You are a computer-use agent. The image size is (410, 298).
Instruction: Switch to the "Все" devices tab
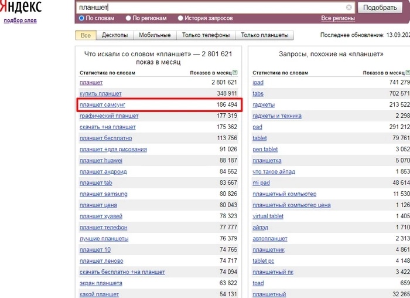(86, 35)
